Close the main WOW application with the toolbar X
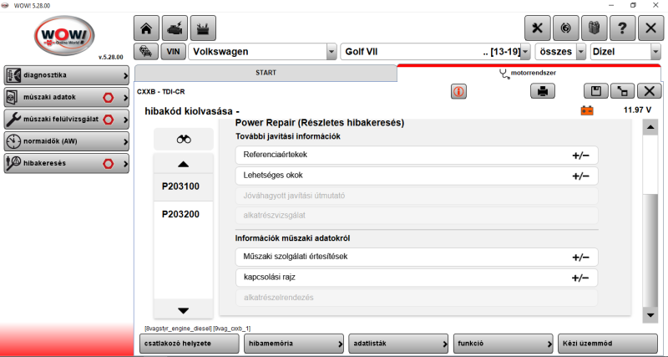The image size is (668, 357). (x=651, y=28)
